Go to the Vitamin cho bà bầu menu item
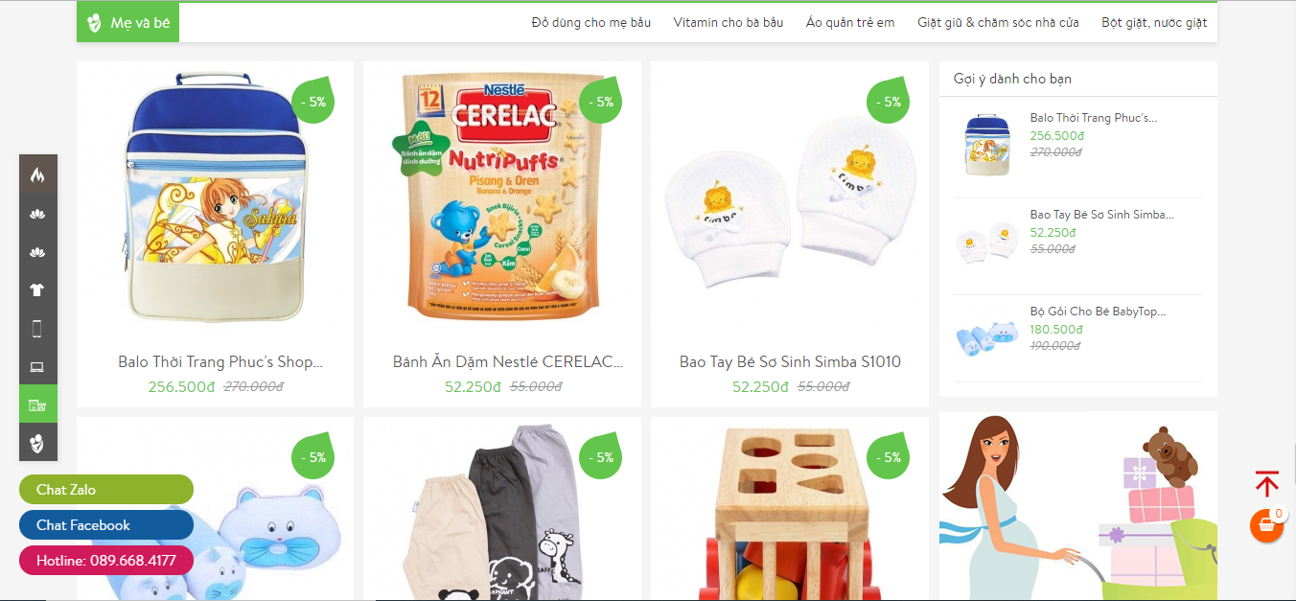Screen dimensions: 1296x601 (729, 22)
